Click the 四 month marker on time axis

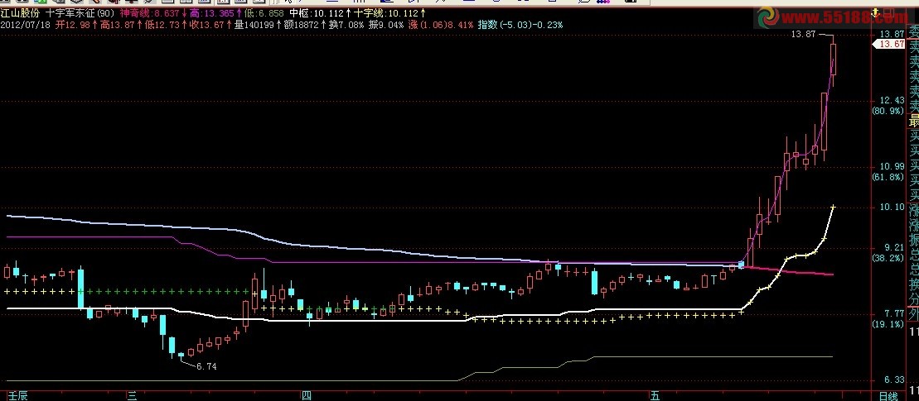coord(307,396)
